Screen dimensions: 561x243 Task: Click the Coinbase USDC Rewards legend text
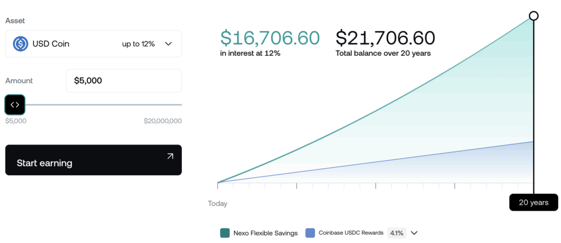pyautogui.click(x=351, y=233)
